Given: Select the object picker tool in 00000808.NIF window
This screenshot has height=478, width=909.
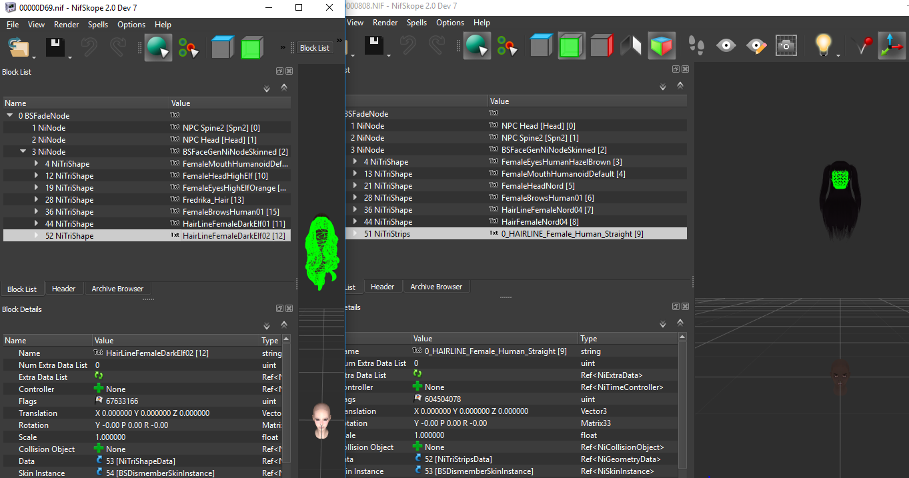Looking at the screenshot, I should 476,45.
